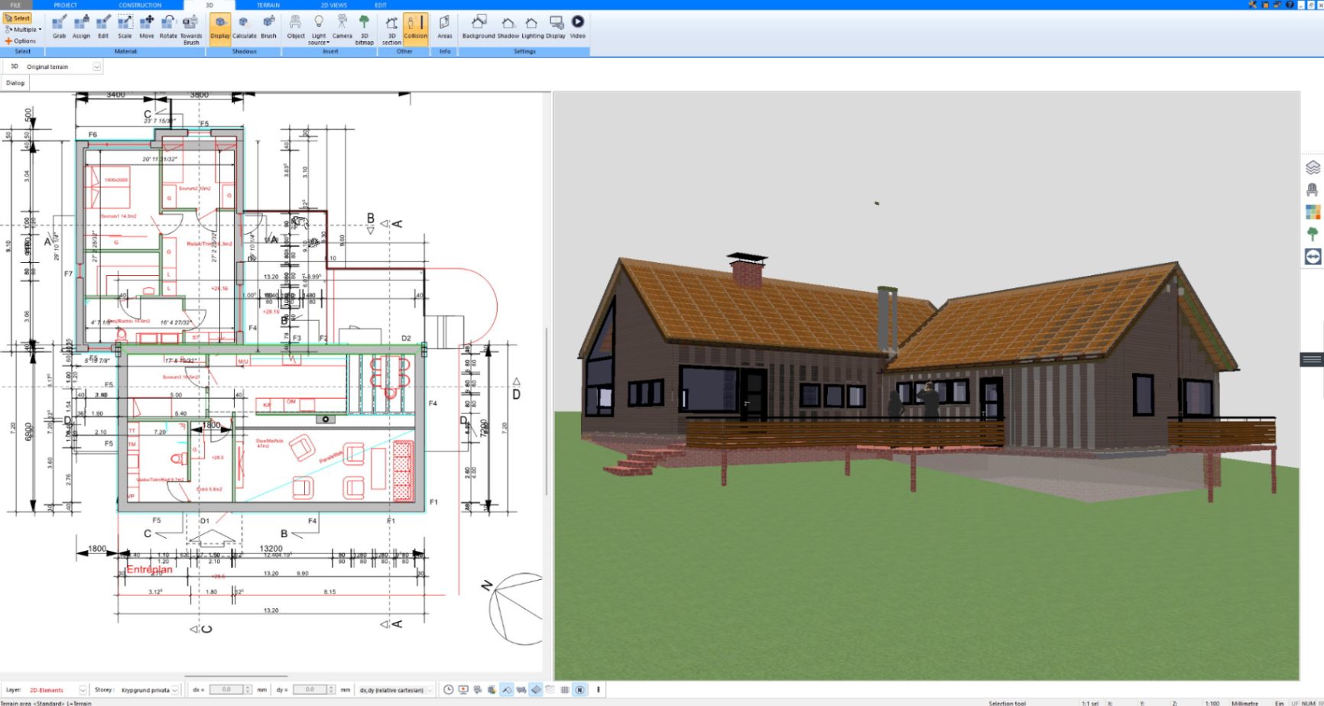The width and height of the screenshot is (1324, 706).
Task: Open Shadow settings
Action: click(508, 28)
